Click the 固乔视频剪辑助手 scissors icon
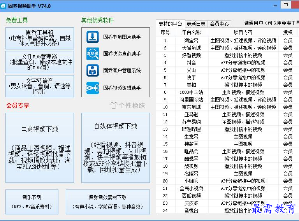299x221 pixels. [x=93, y=88]
